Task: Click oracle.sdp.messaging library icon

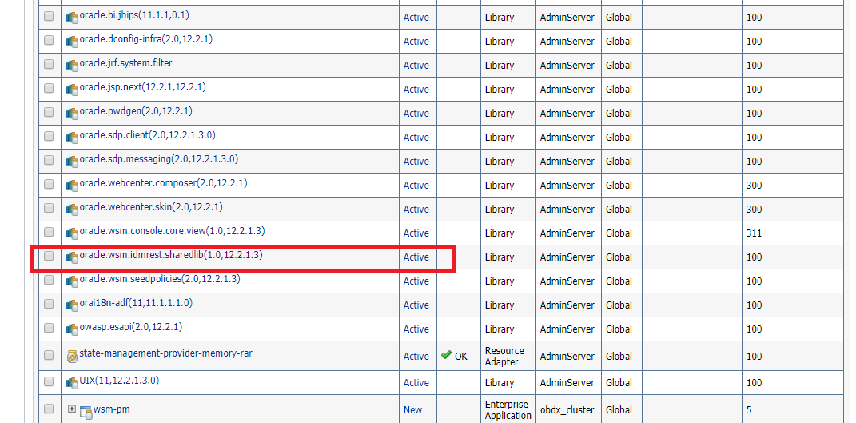Action: (x=72, y=162)
